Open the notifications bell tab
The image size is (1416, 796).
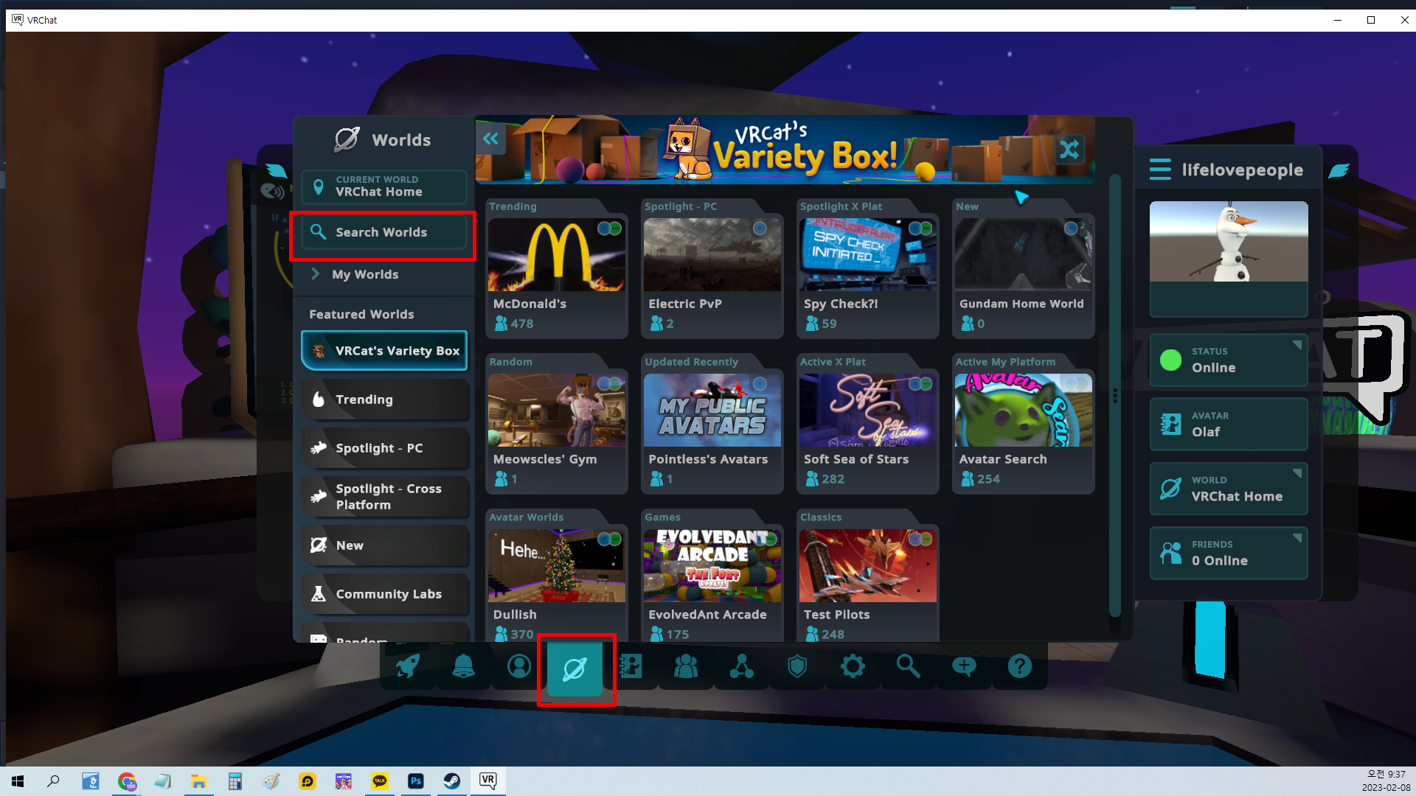click(x=463, y=666)
